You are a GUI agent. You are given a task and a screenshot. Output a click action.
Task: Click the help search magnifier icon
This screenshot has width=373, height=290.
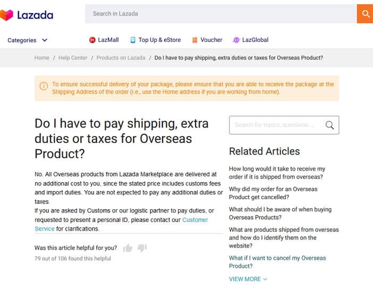click(x=329, y=125)
